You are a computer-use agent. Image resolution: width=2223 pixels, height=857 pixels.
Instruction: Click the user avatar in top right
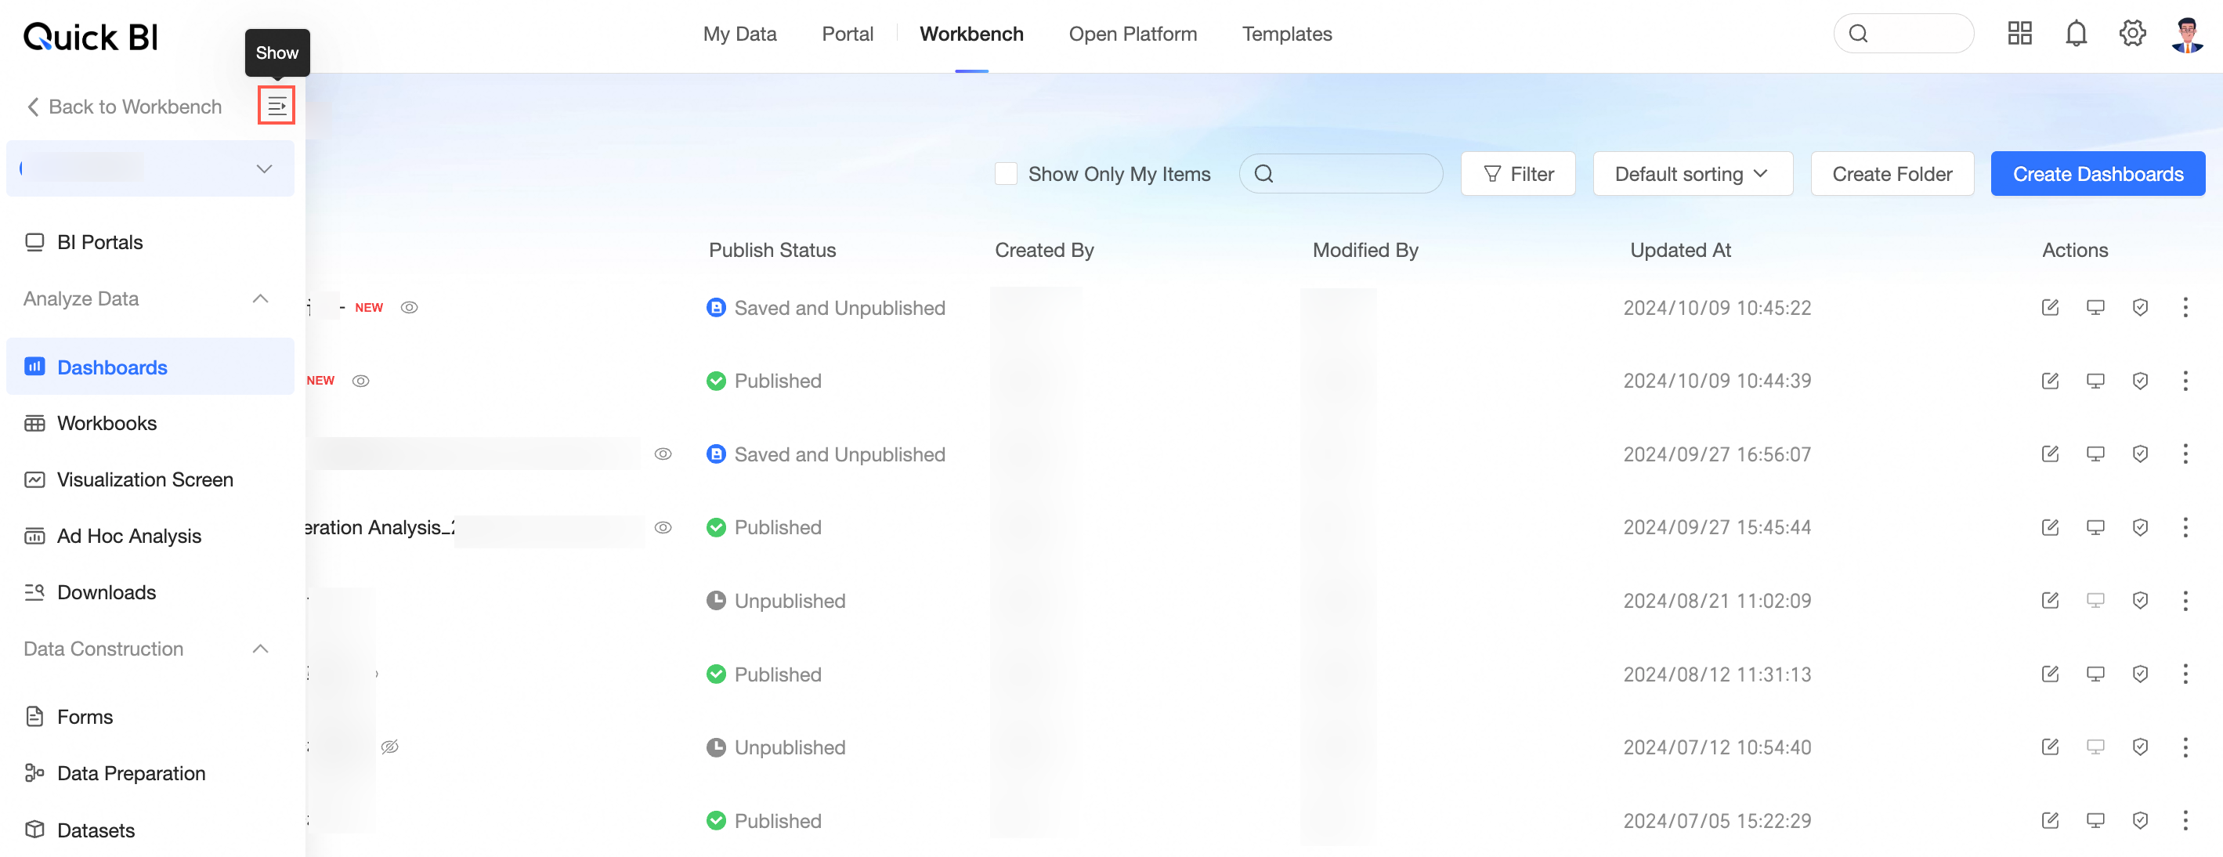click(x=2187, y=34)
